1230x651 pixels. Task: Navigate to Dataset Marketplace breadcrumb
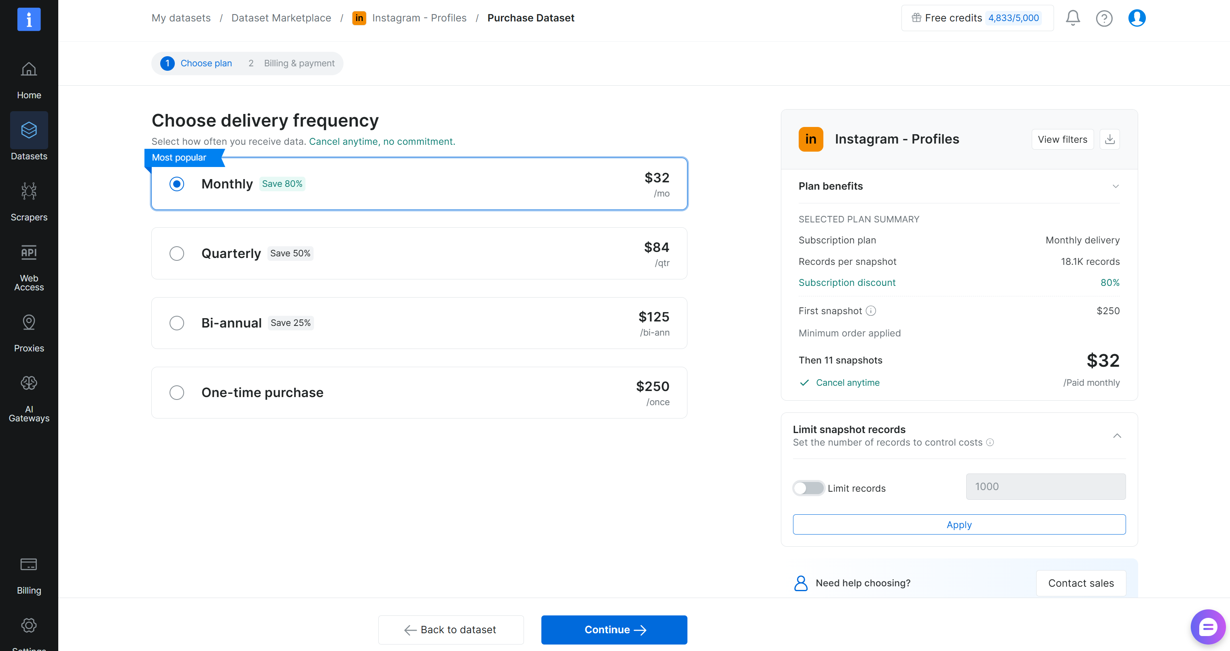(281, 18)
